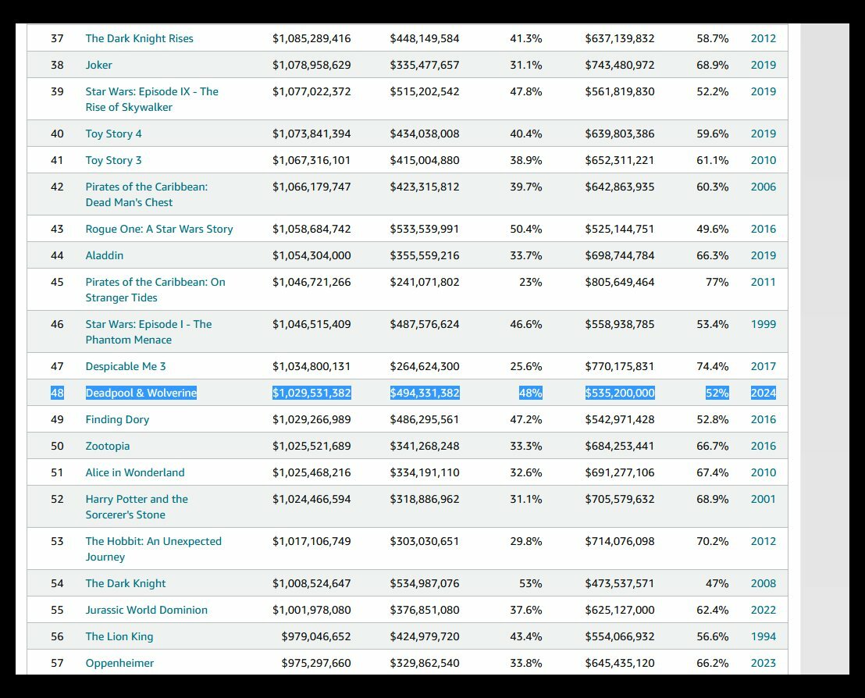Viewport: 865px width, 698px height.
Task: Open the Zootopia title link
Action: (108, 446)
